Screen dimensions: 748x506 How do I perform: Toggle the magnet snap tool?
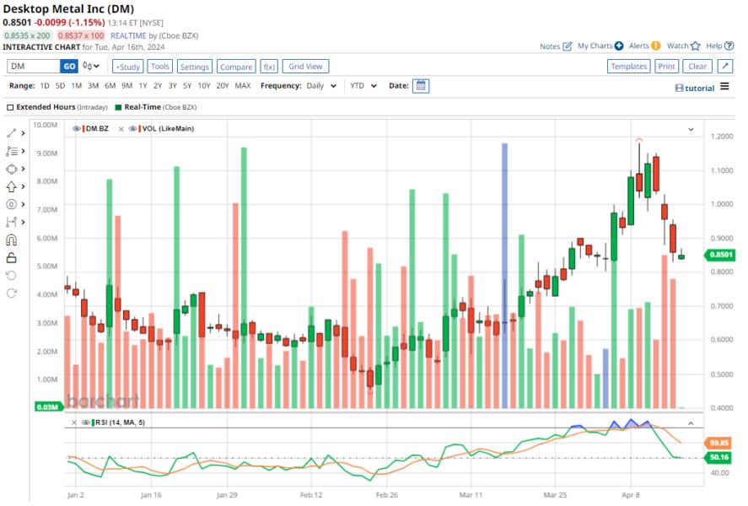[12, 240]
